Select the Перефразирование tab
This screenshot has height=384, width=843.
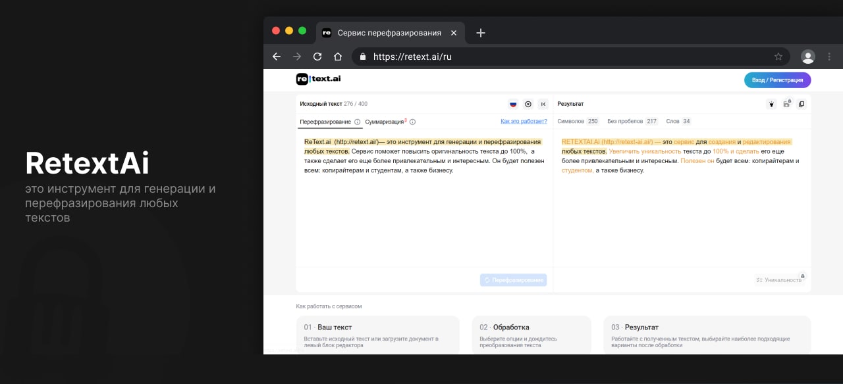(x=325, y=122)
